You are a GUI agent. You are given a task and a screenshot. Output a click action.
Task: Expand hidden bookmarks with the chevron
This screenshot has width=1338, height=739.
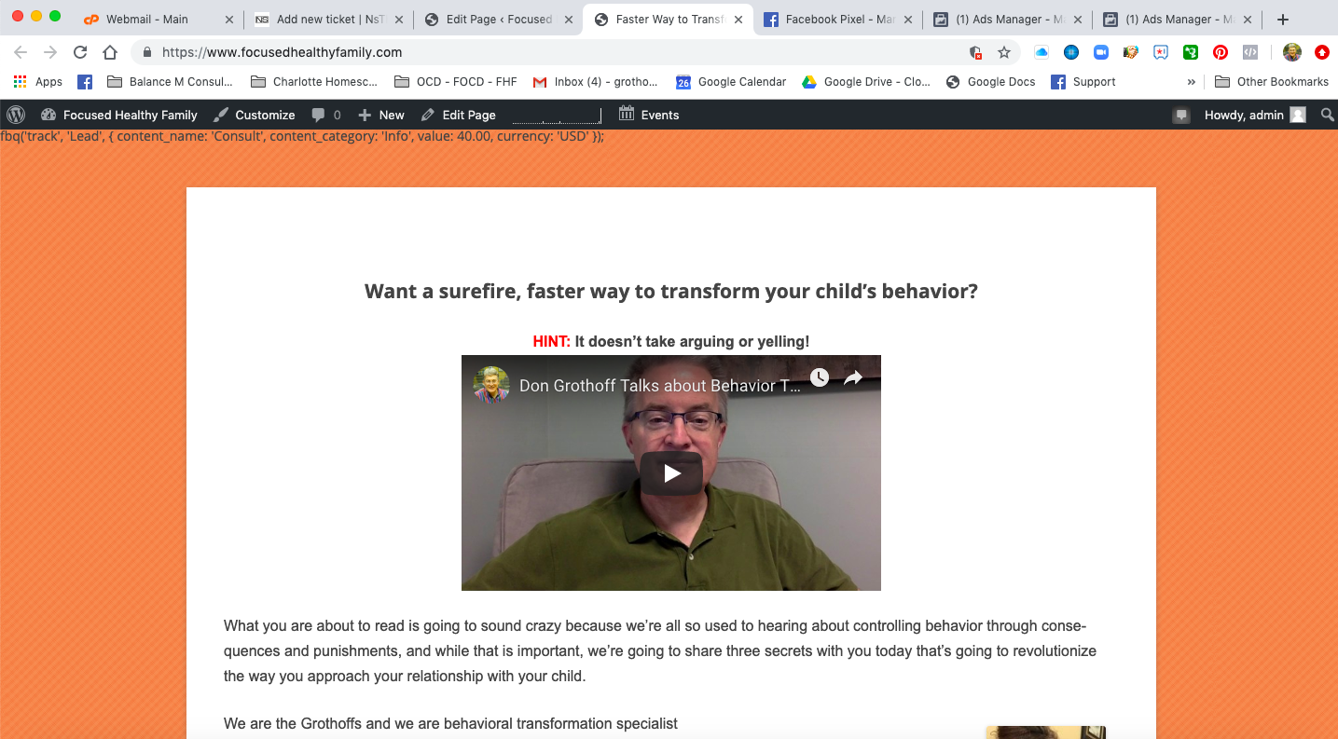[1191, 82]
